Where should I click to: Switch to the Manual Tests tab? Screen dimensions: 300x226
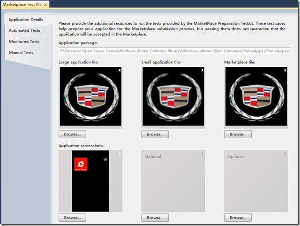click(x=21, y=53)
